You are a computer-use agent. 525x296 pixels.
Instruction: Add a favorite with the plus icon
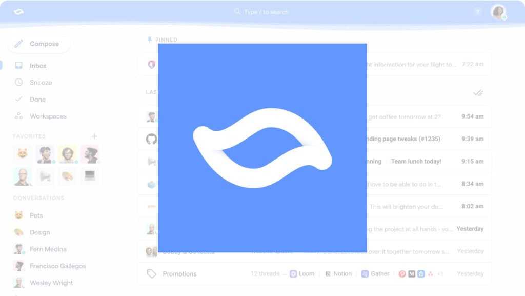pos(94,136)
